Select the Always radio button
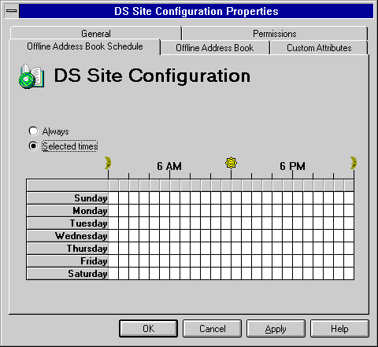This screenshot has width=378, height=347. point(33,131)
